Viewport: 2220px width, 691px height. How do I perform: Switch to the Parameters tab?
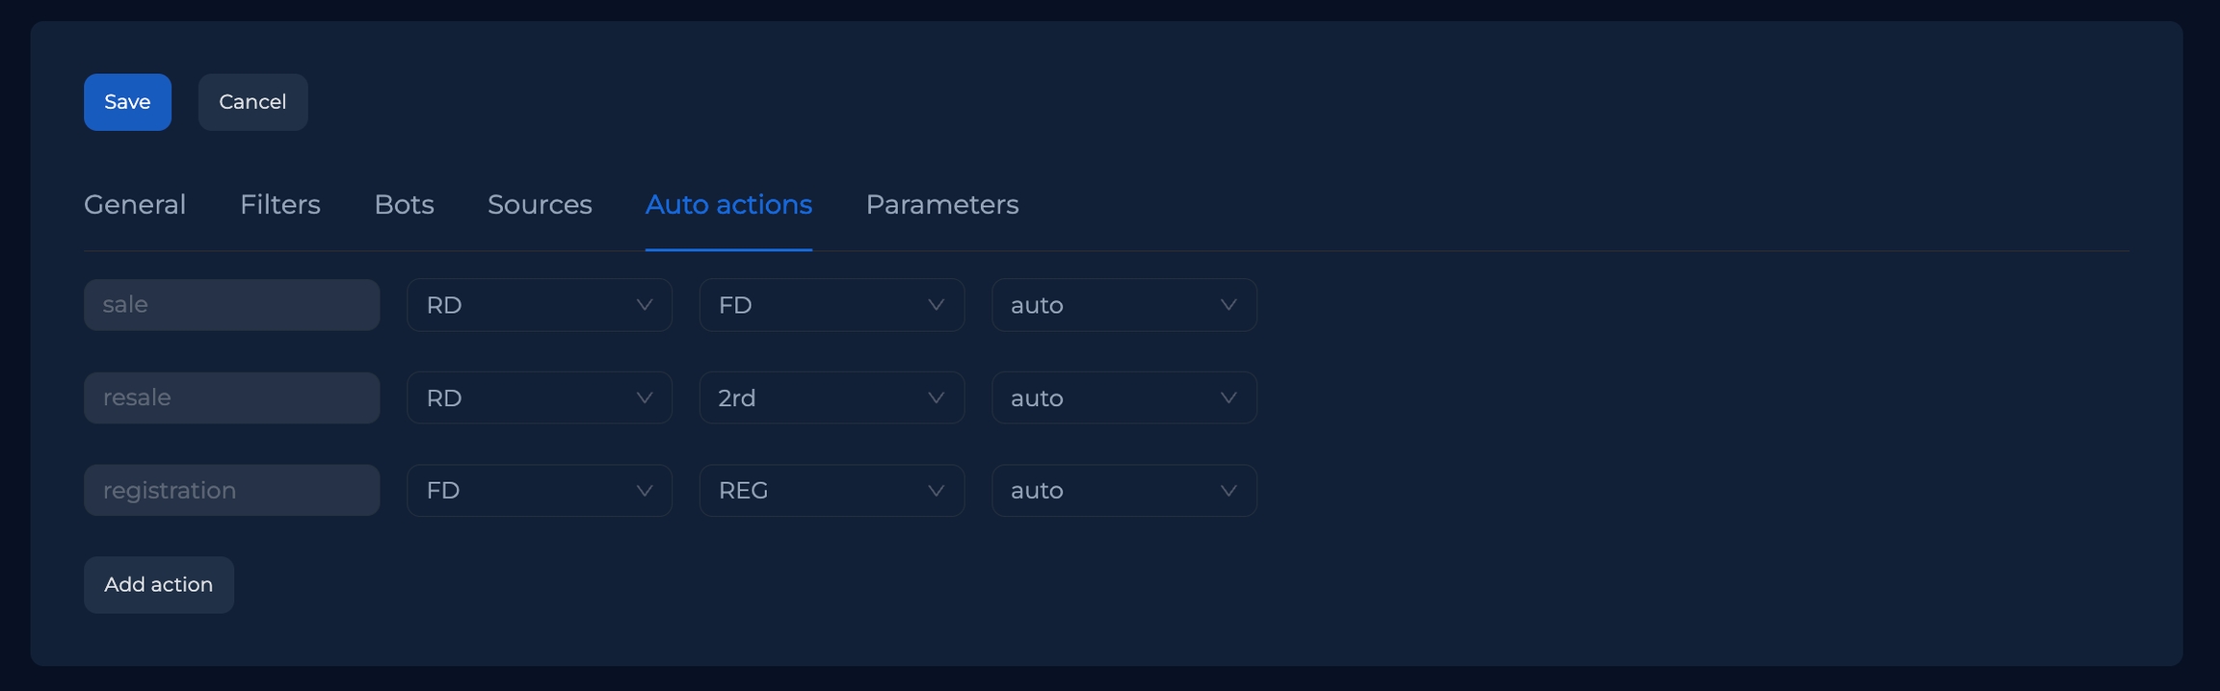point(941,205)
